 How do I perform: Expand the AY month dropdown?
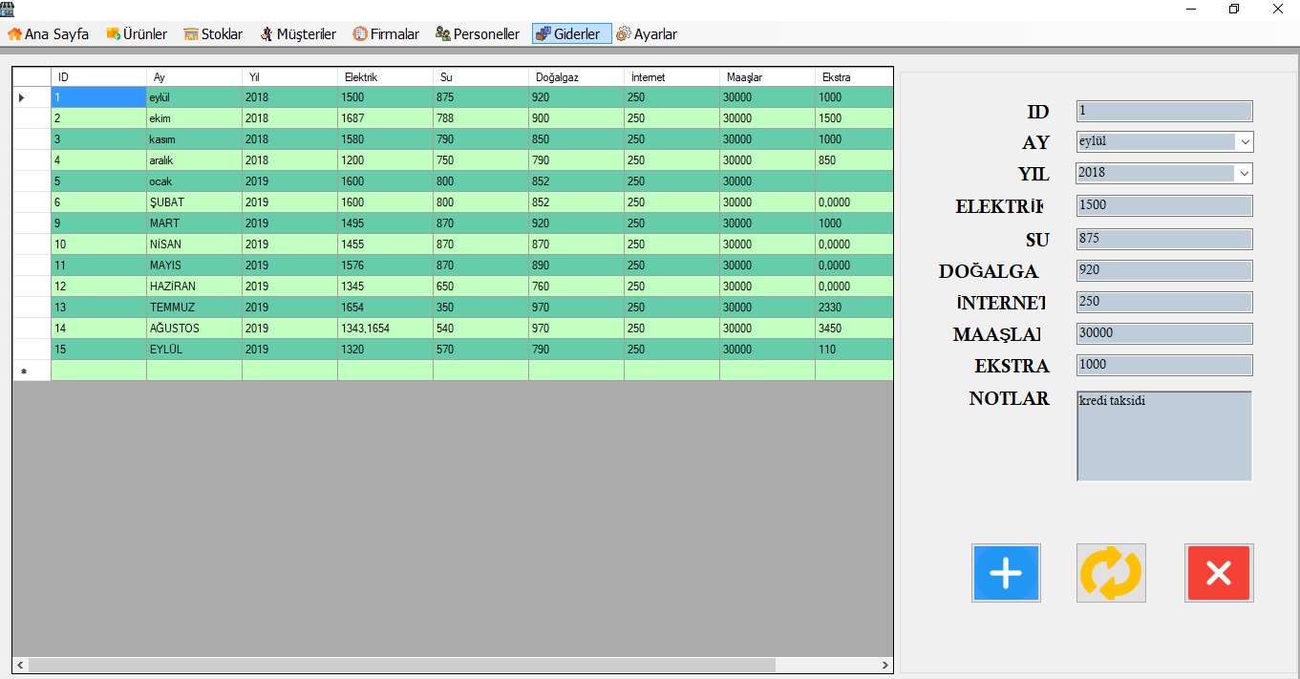(x=1245, y=142)
